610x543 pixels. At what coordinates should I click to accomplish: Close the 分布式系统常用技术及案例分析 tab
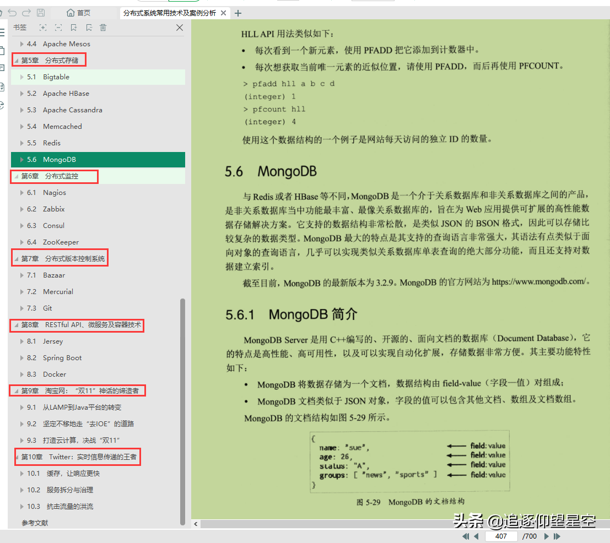(223, 13)
